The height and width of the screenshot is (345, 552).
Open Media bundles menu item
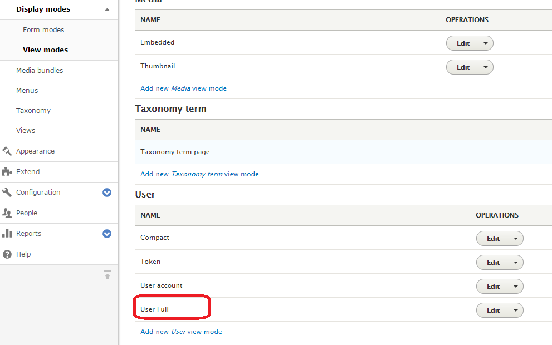coord(40,70)
